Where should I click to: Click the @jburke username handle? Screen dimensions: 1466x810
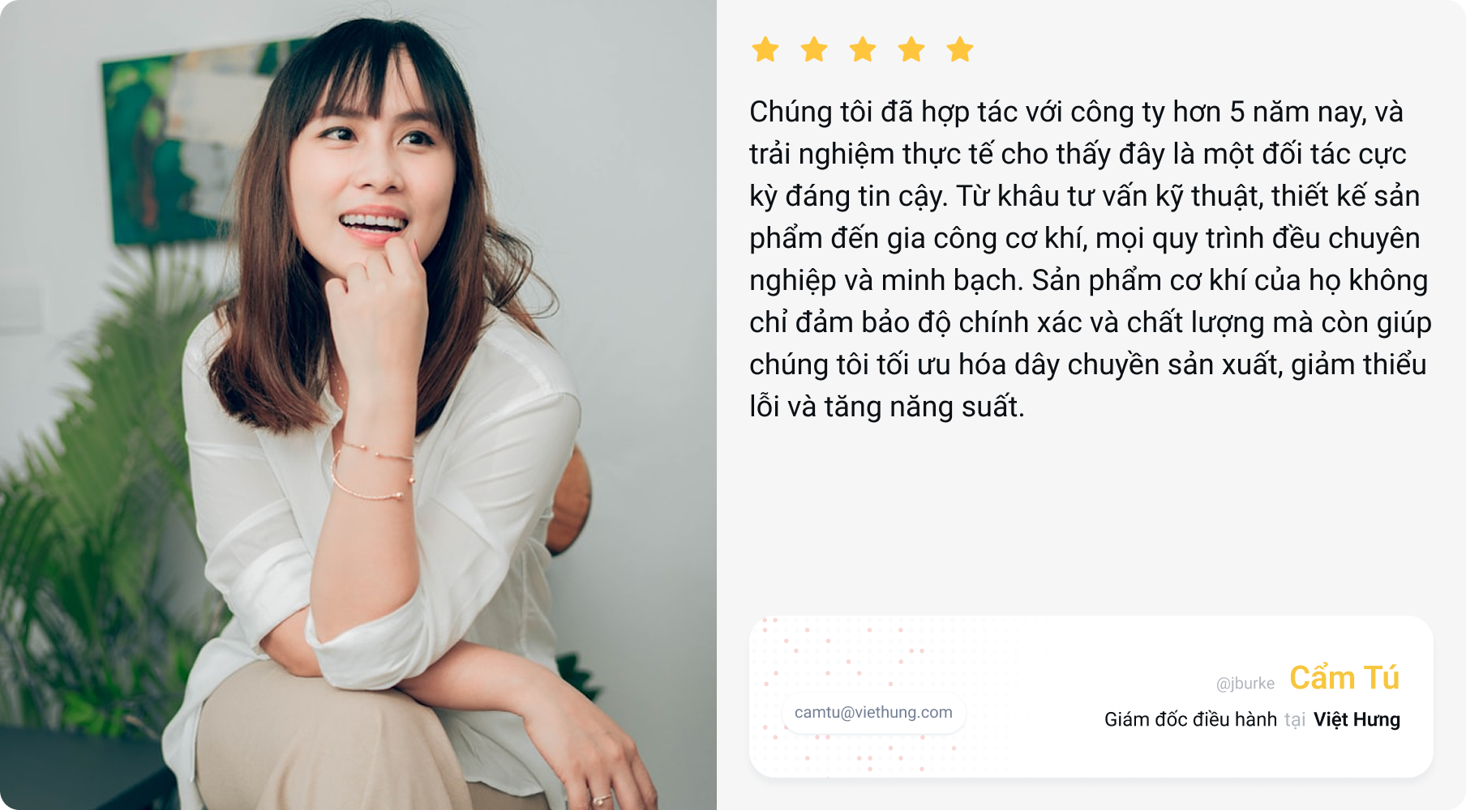(1245, 684)
